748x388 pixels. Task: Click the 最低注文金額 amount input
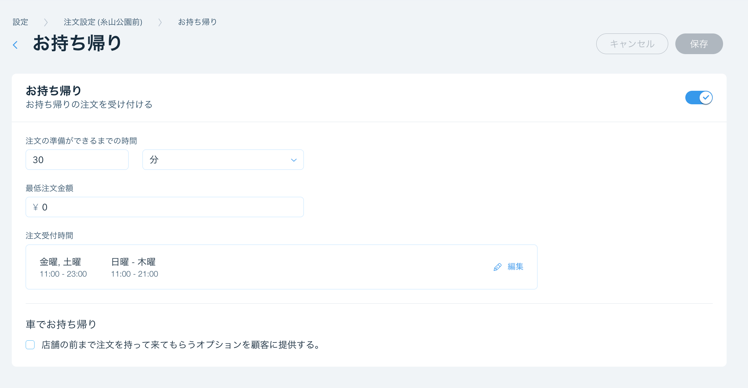[x=164, y=207]
